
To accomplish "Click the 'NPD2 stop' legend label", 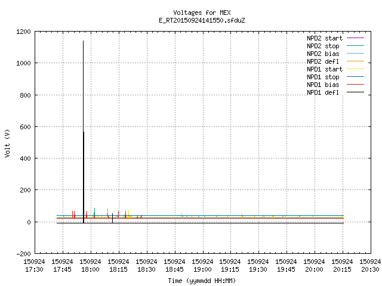I will click(x=323, y=46).
